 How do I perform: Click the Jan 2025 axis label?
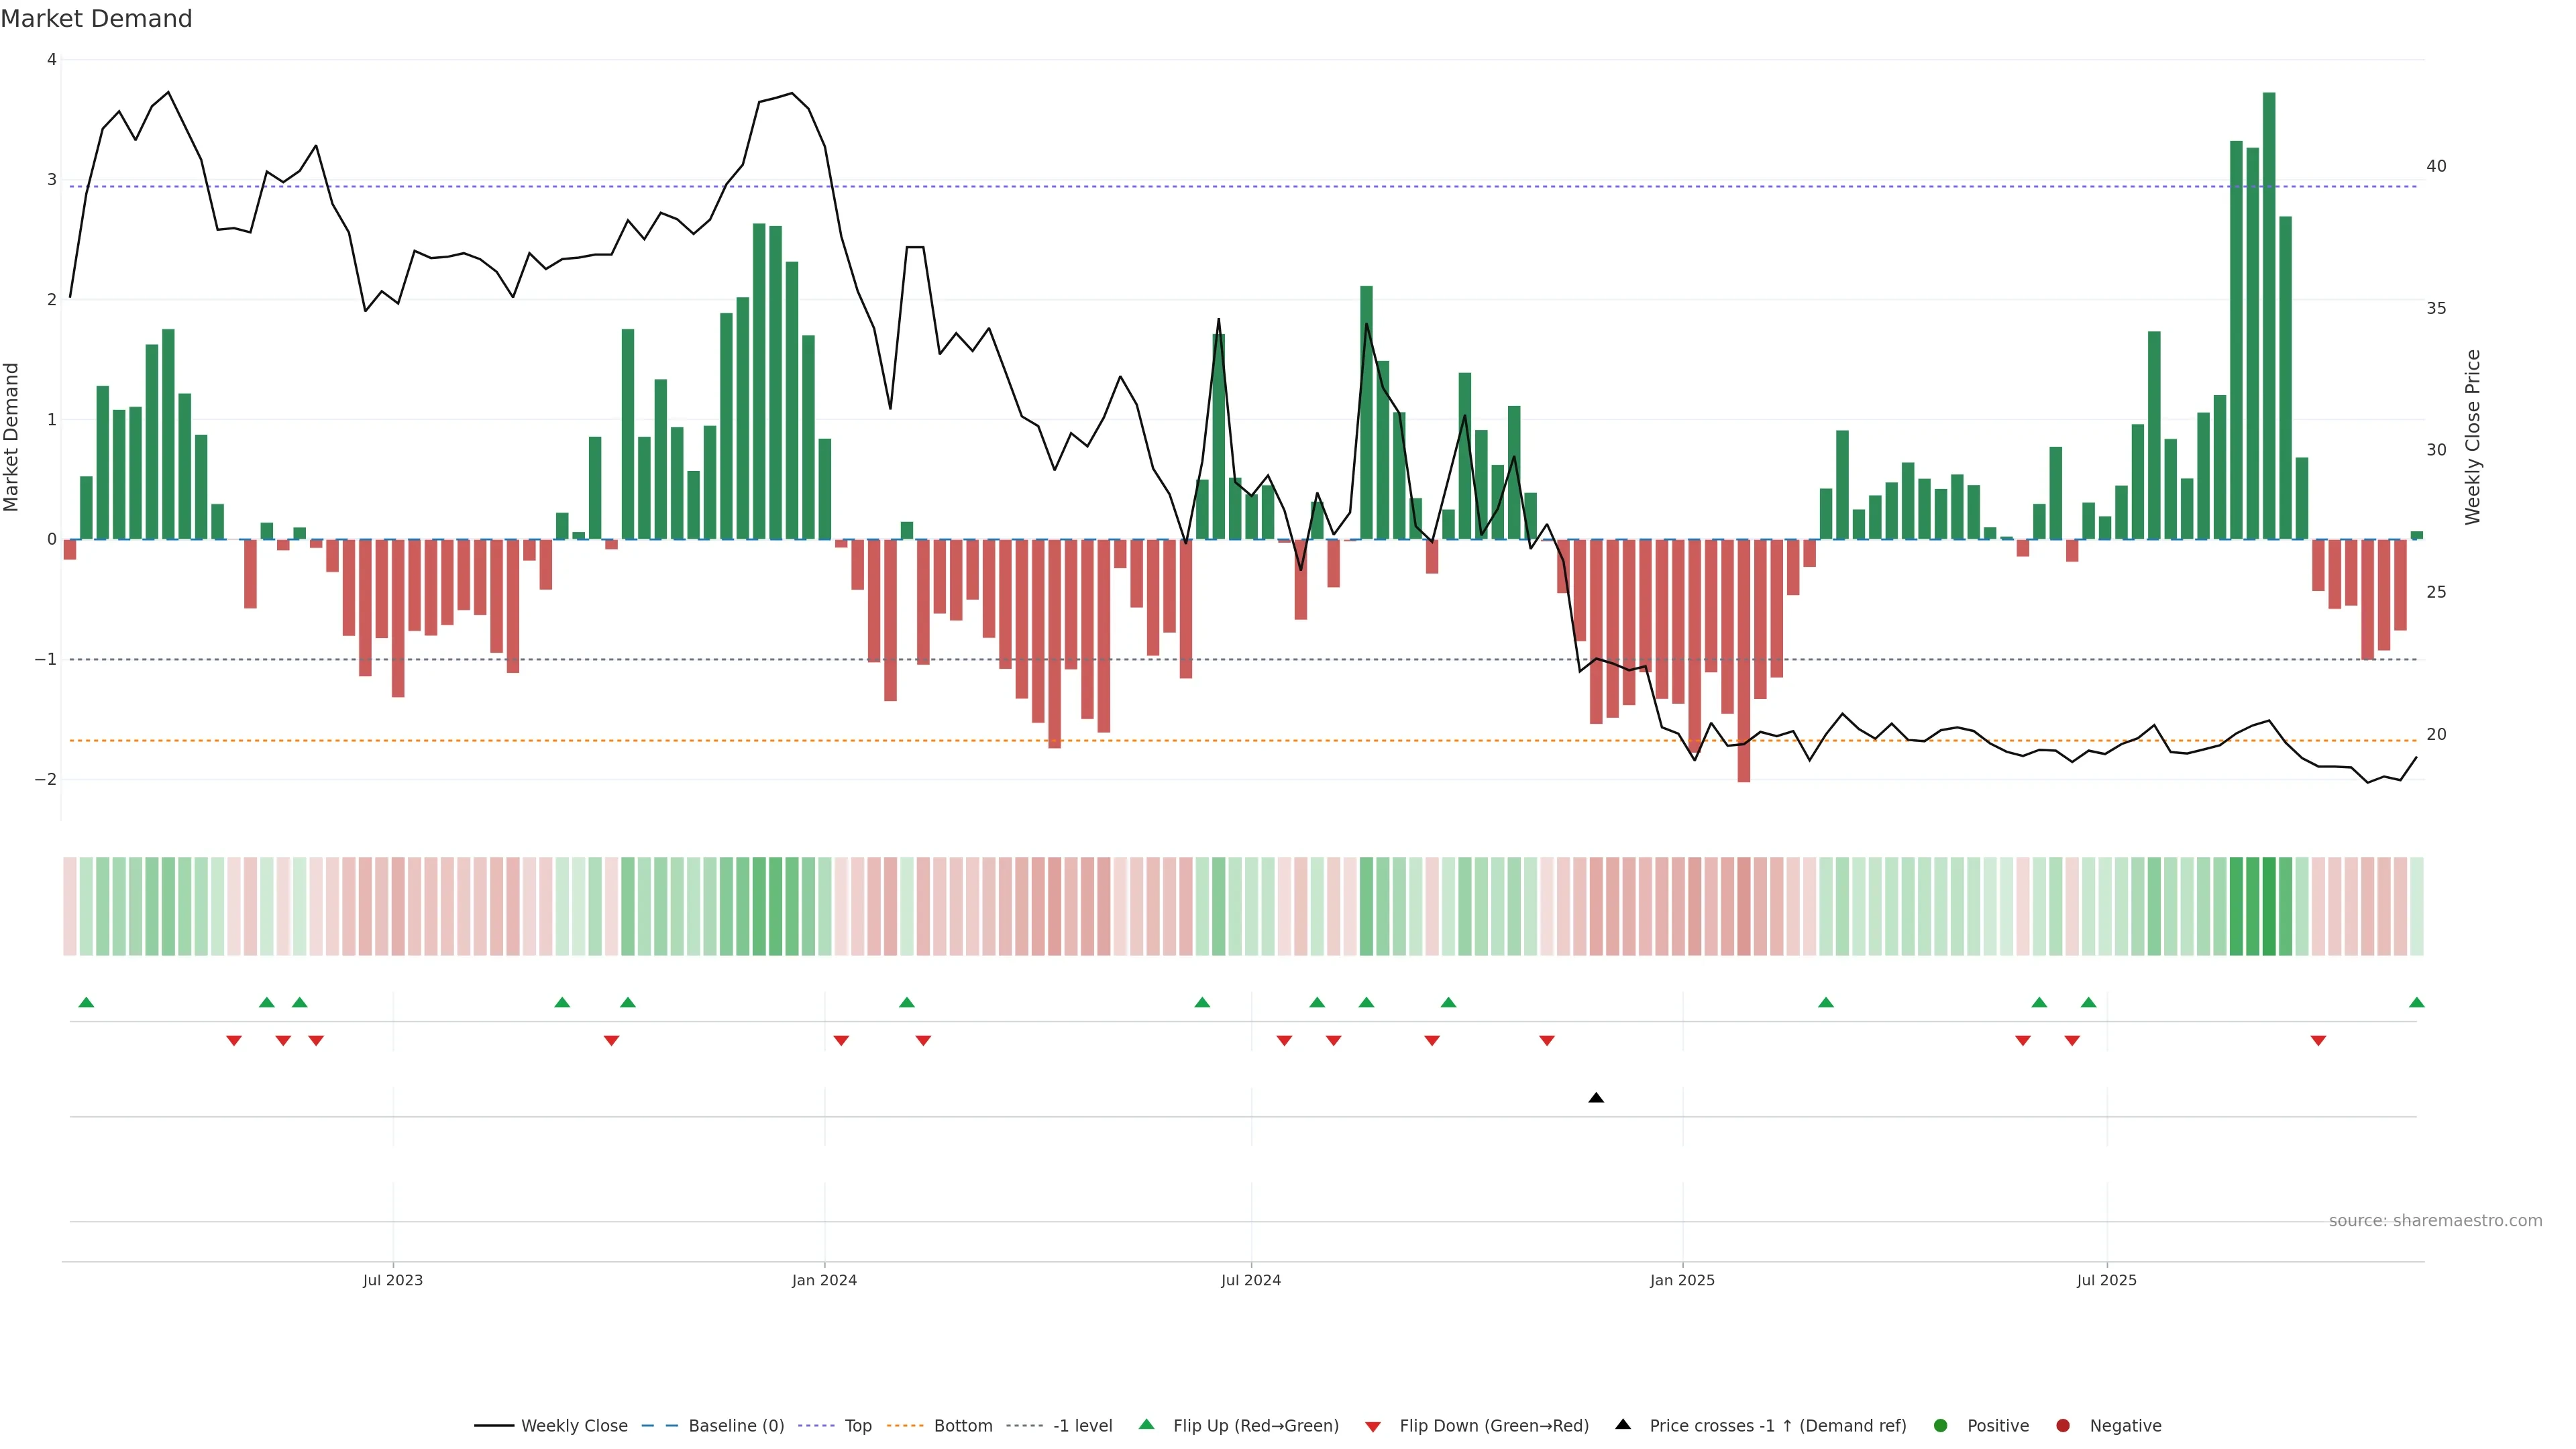coord(1682,1280)
